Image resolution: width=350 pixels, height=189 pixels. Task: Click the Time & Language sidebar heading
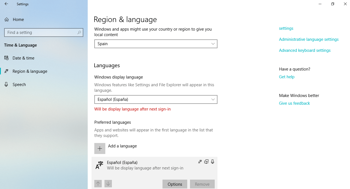pos(20,45)
